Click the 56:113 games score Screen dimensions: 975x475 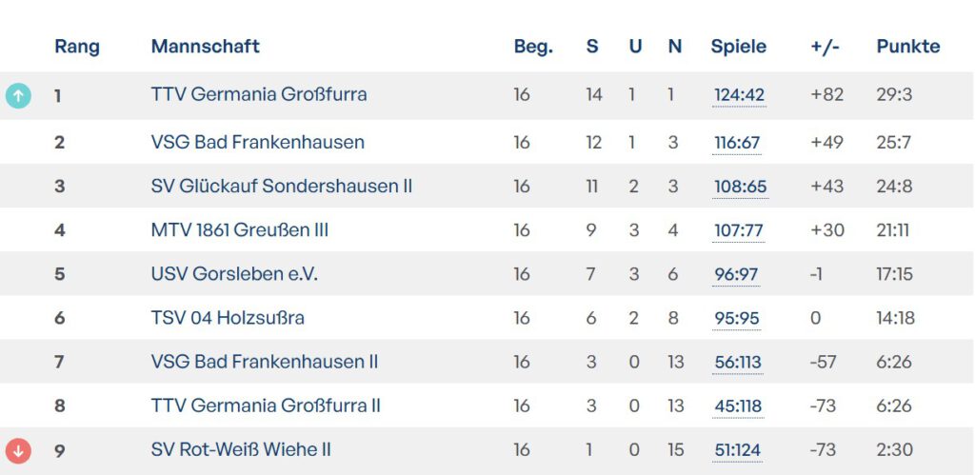pos(738,362)
